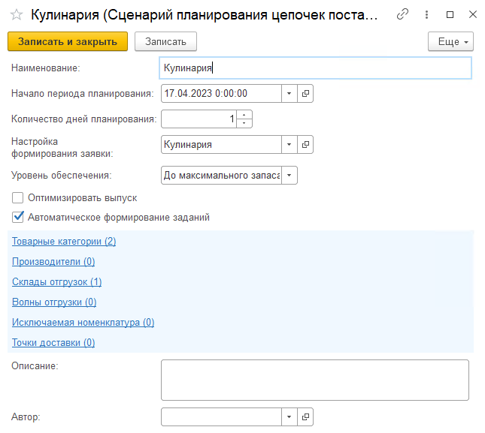Open the Еще menu
This screenshot has width=485, height=433.
(450, 41)
